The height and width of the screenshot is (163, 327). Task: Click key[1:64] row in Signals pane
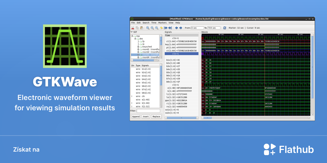(181, 44)
